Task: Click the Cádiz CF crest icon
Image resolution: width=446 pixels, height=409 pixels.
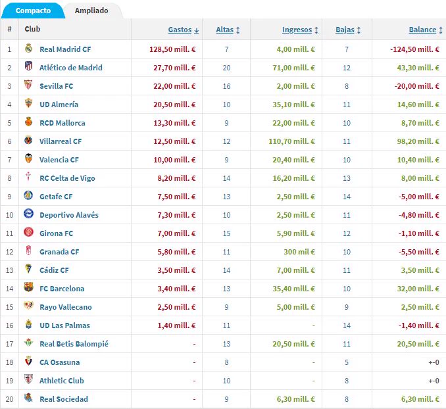Action: (x=28, y=268)
